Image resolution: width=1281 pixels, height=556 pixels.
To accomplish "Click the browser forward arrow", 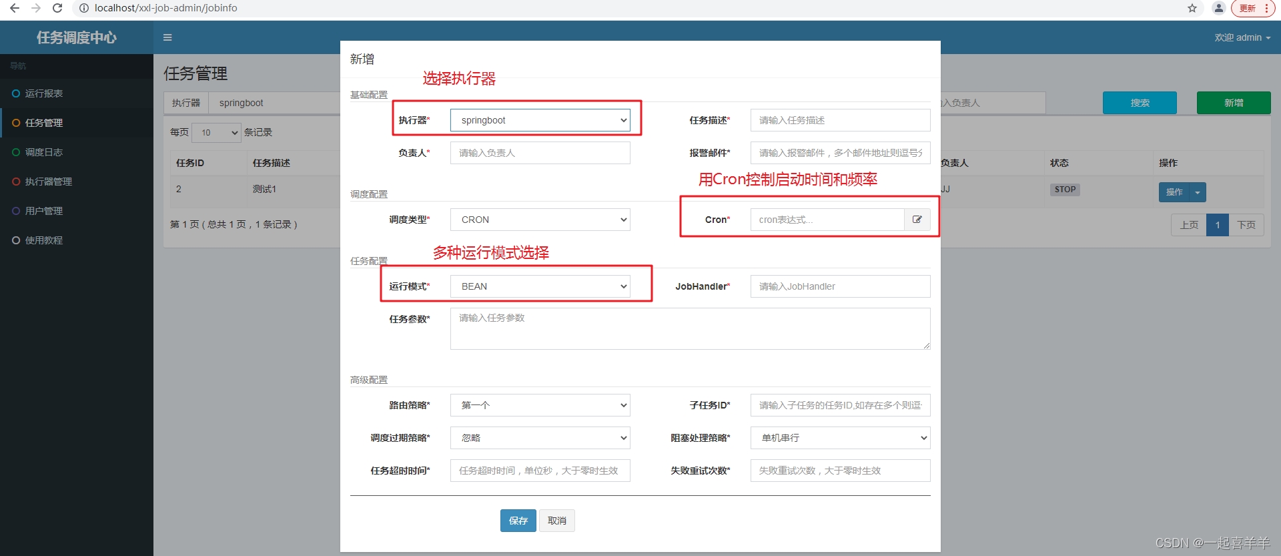I will click(36, 8).
